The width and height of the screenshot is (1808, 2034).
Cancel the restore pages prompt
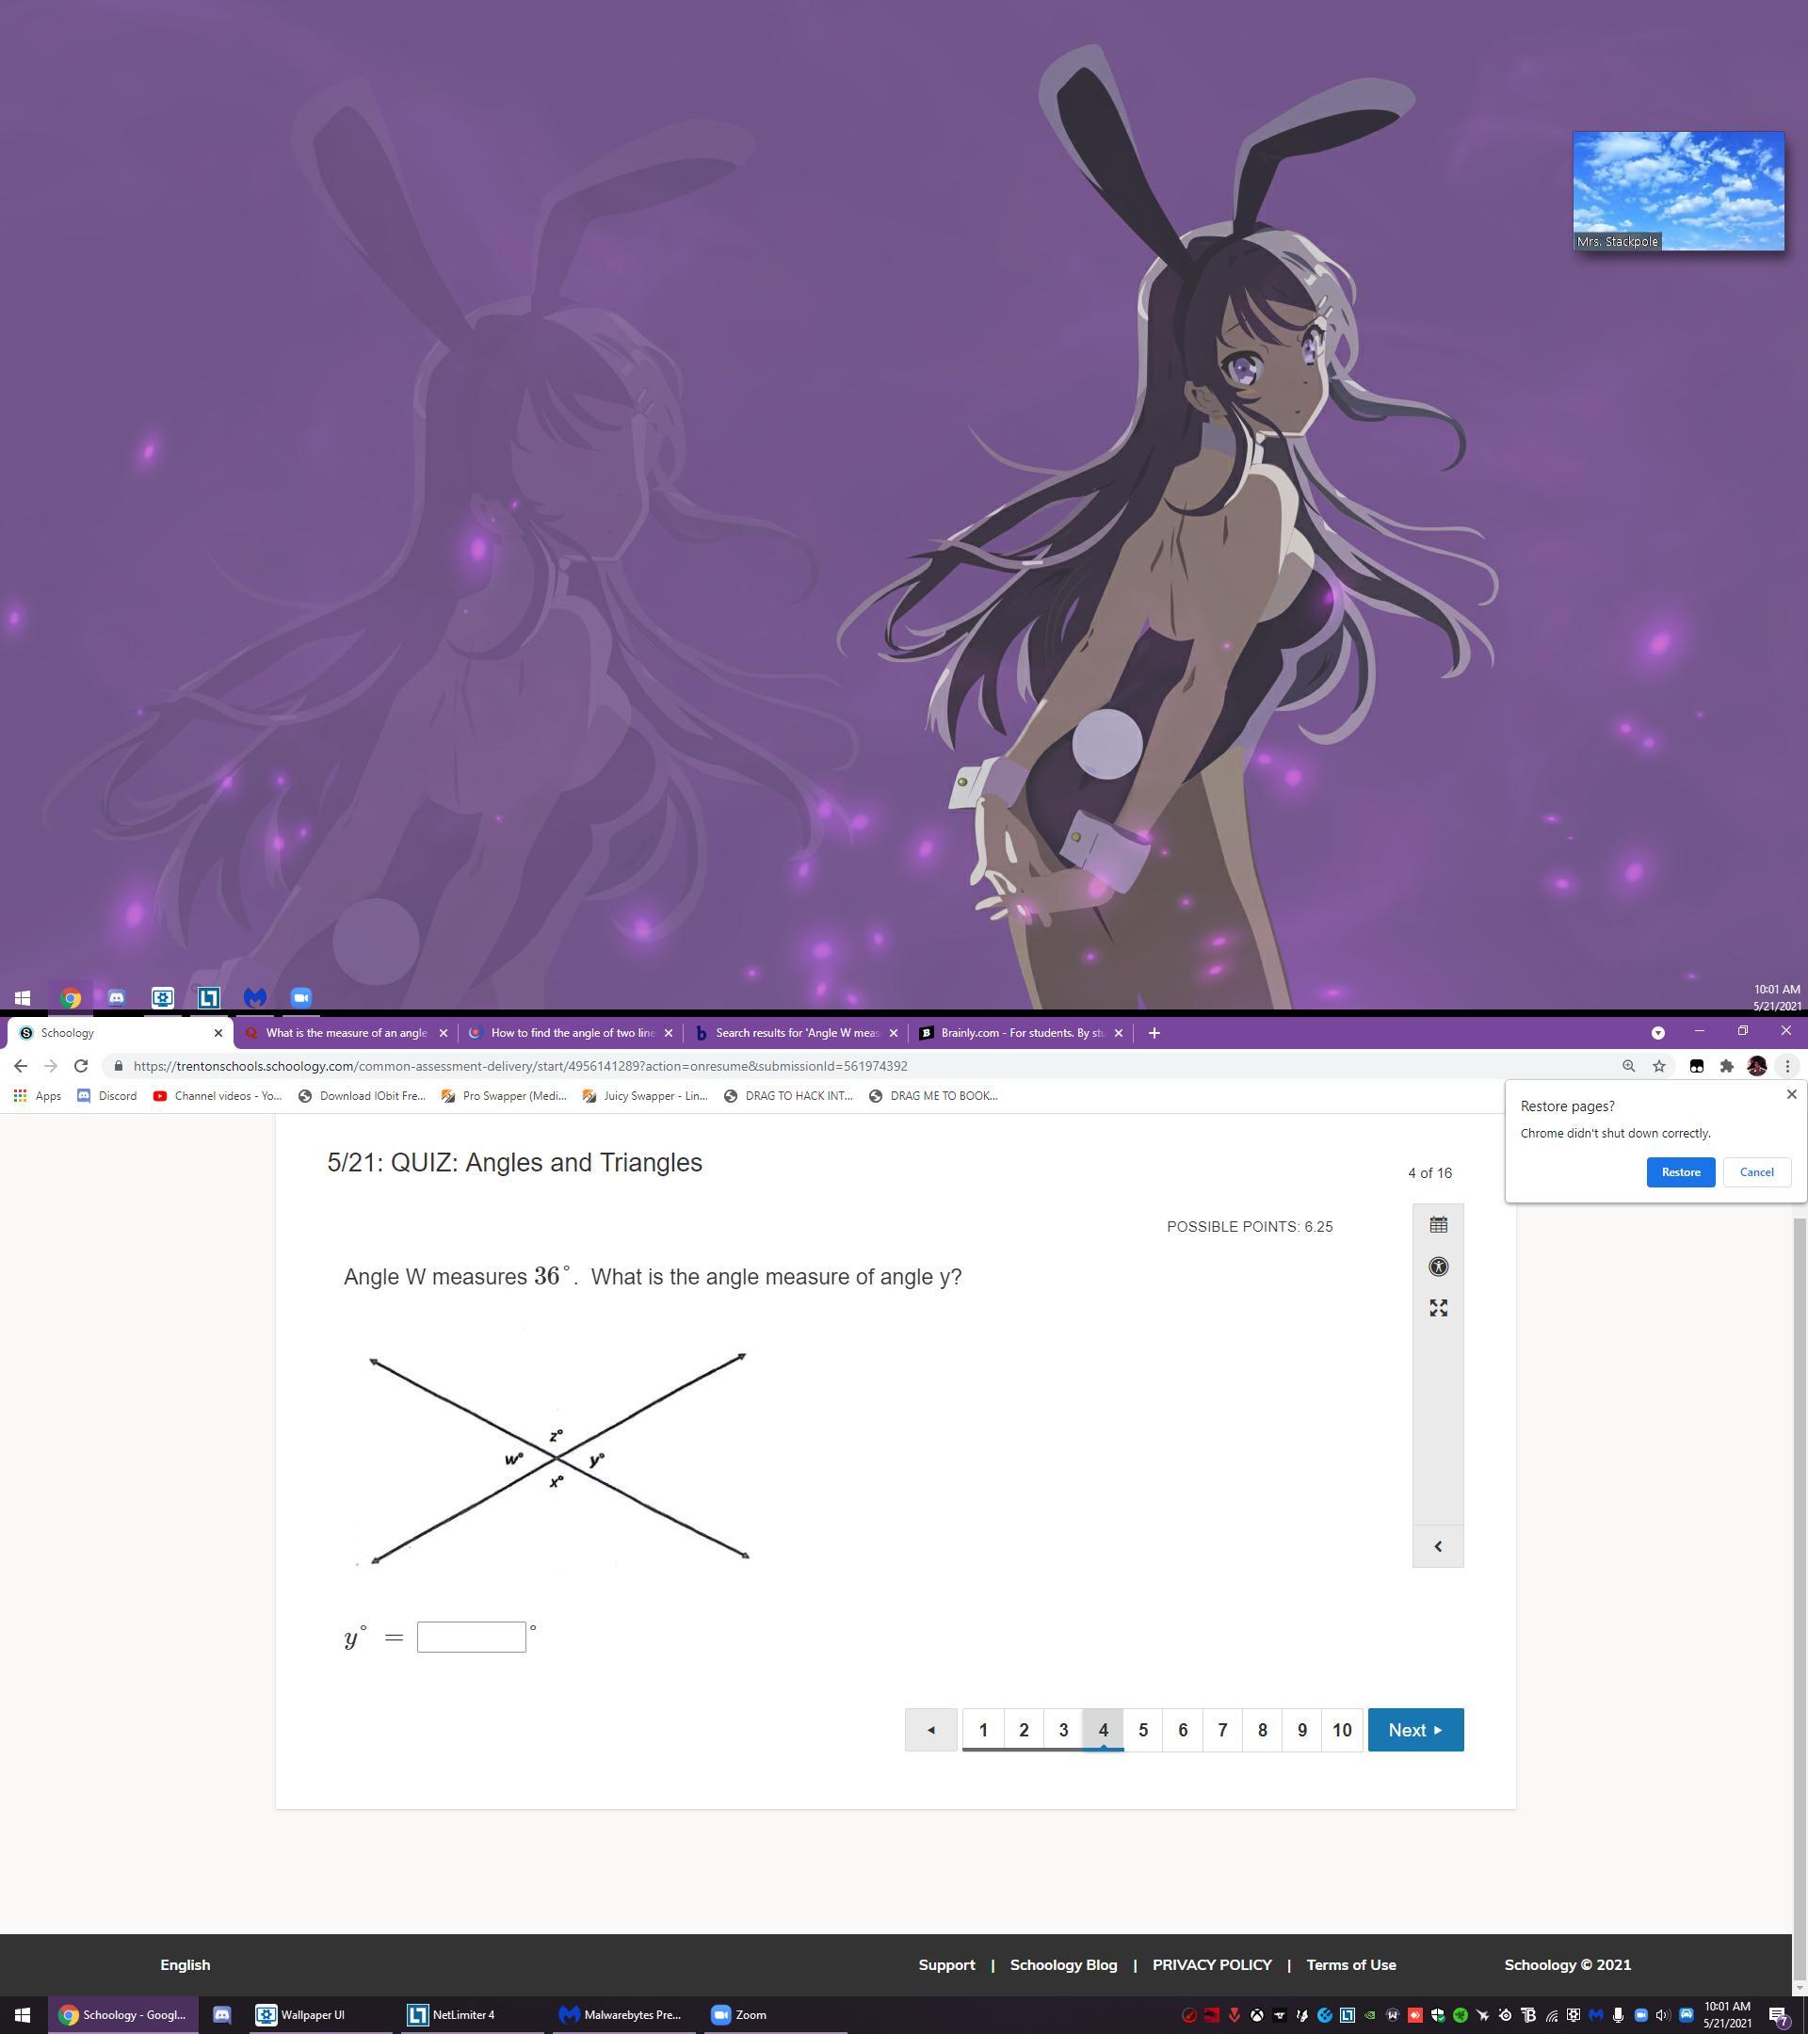(1755, 1172)
